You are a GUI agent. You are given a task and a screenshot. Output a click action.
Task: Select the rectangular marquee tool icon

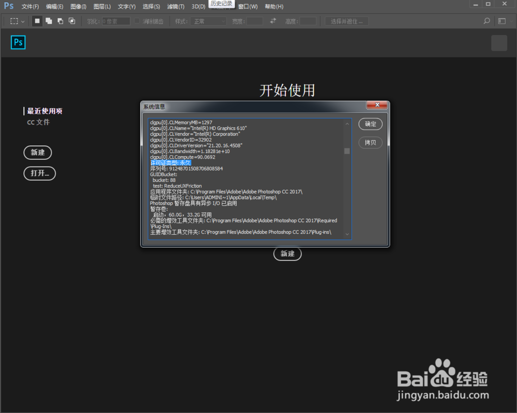14,21
